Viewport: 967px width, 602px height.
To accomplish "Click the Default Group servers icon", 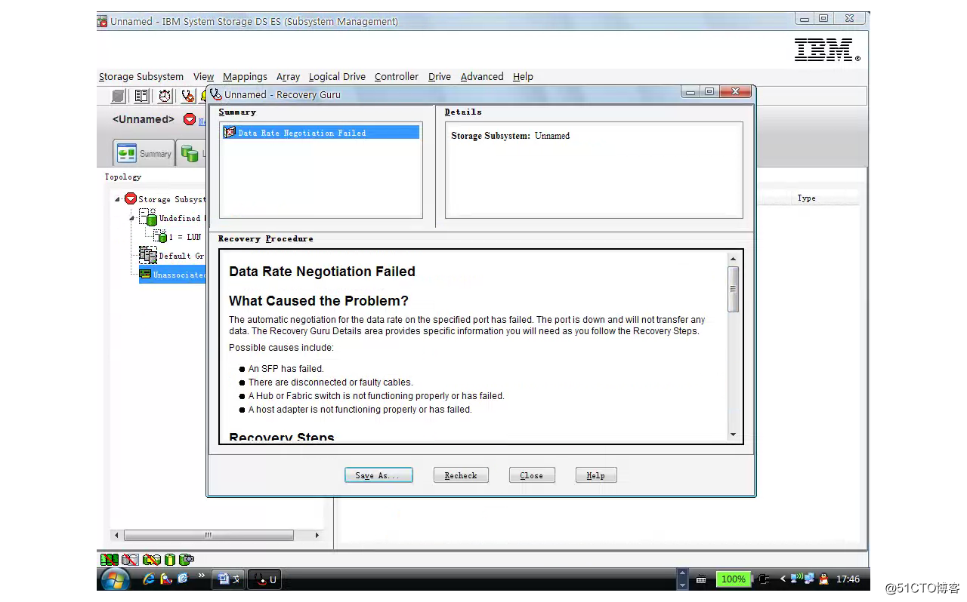I will [x=148, y=256].
